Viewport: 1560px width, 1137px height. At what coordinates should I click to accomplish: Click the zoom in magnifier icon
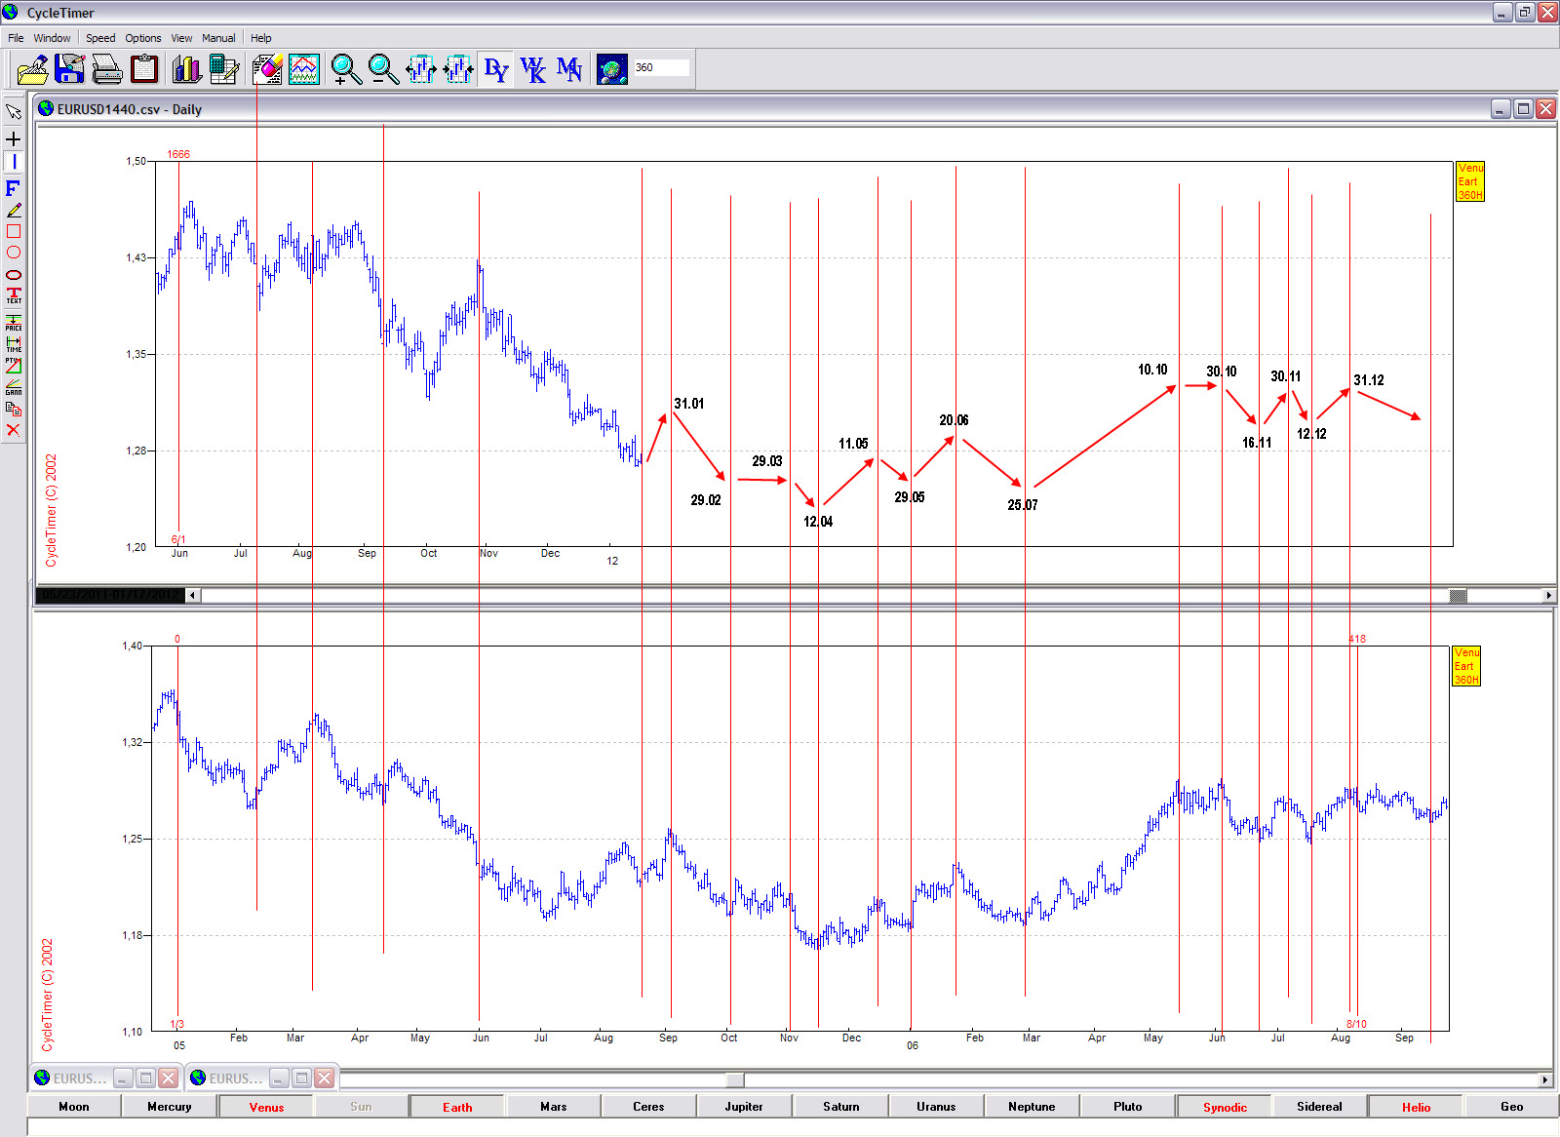pos(345,69)
